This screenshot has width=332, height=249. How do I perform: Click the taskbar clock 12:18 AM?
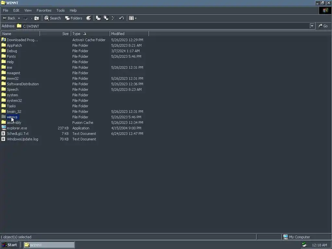pyautogui.click(x=319, y=245)
